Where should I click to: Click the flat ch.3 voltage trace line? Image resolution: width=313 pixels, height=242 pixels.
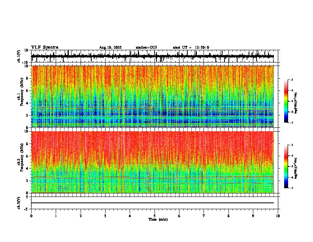(153, 203)
